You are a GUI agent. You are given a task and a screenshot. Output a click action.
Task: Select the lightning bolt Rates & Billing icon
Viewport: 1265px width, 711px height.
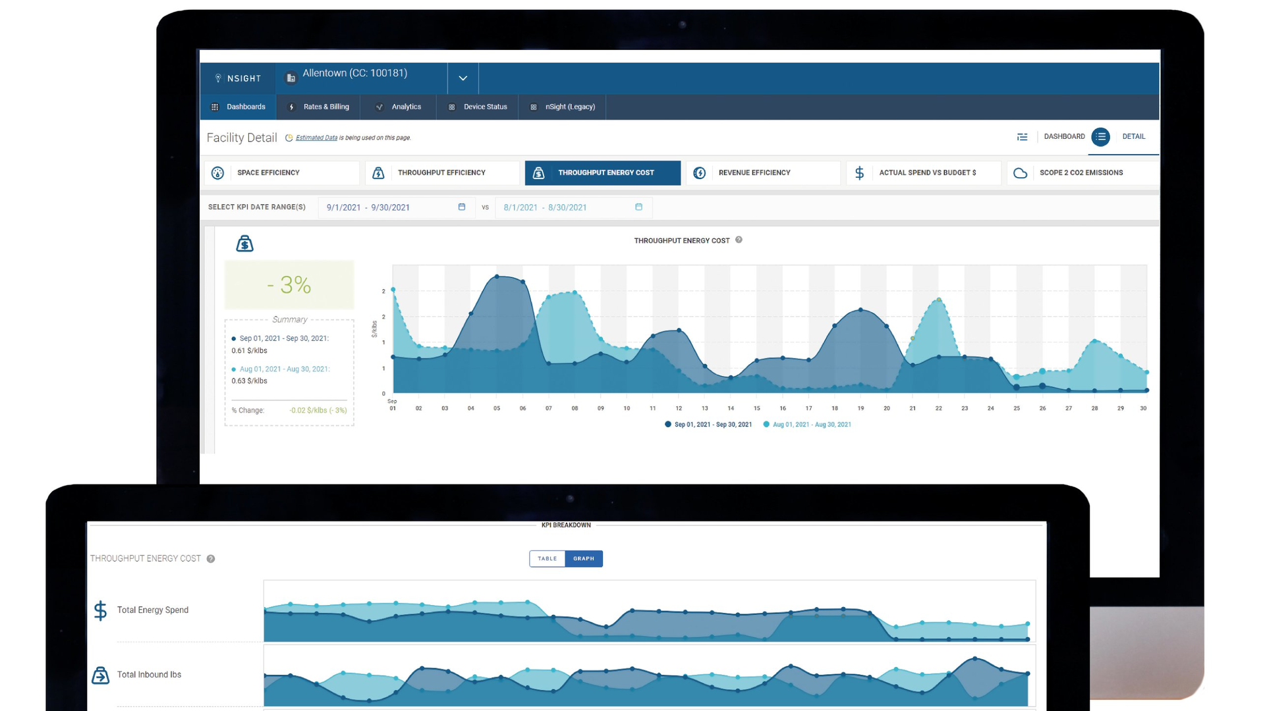pos(292,106)
